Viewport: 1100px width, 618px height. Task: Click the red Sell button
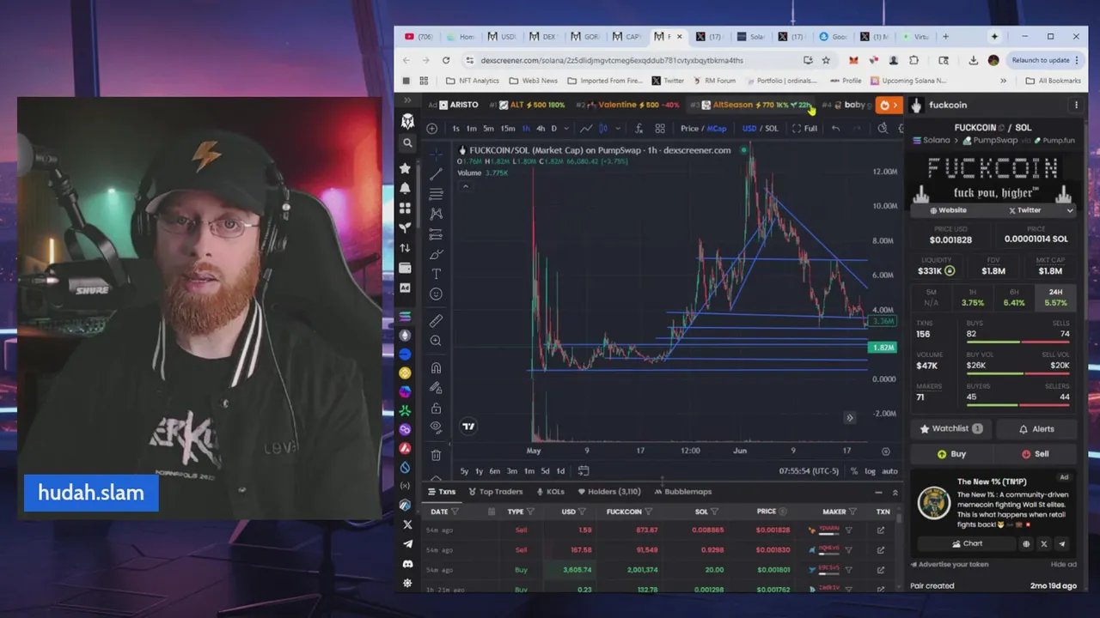[x=1035, y=454]
